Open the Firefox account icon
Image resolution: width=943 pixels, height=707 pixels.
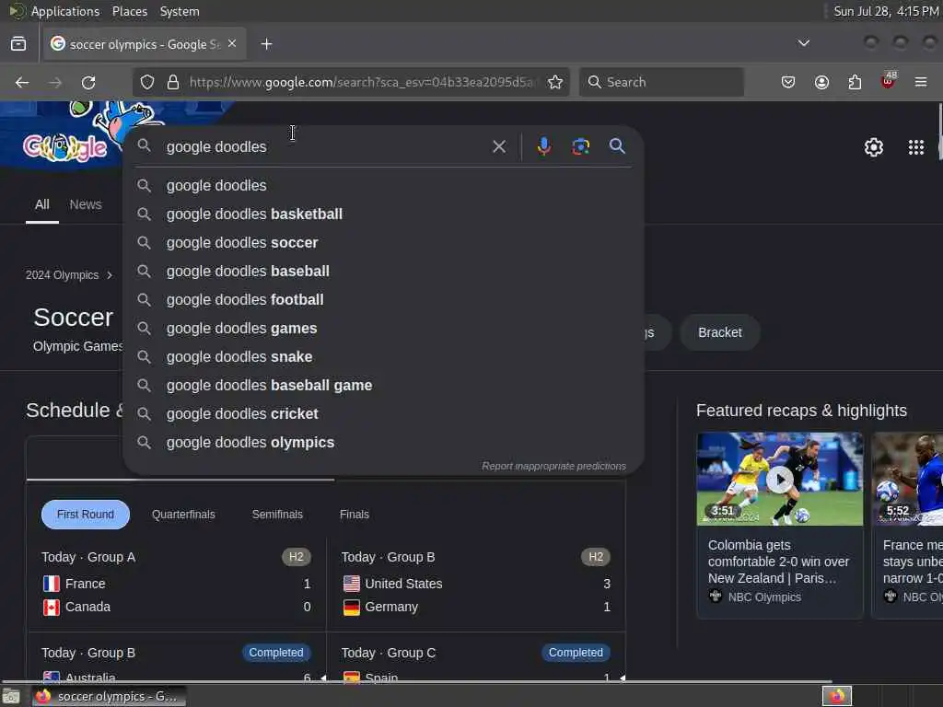(821, 82)
